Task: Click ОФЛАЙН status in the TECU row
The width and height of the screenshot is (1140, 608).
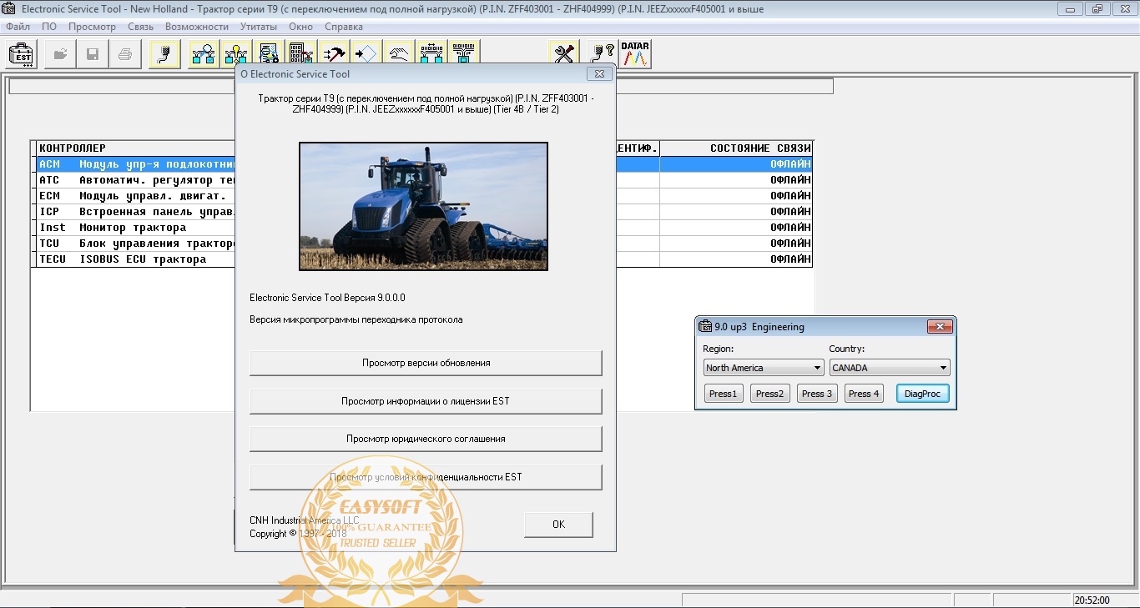Action: (790, 259)
